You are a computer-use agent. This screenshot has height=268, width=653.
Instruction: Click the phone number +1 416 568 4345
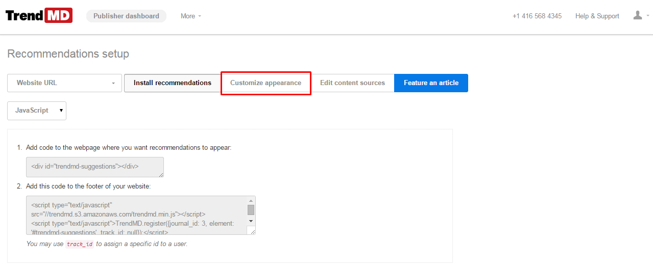[537, 16]
